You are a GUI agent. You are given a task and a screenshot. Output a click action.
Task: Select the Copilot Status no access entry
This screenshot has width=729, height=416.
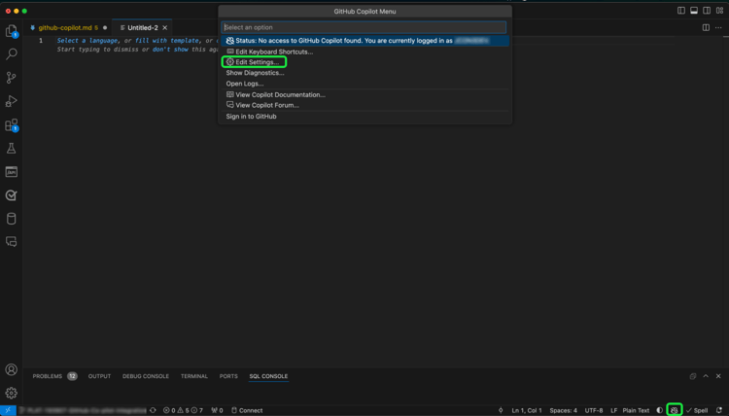[364, 41]
